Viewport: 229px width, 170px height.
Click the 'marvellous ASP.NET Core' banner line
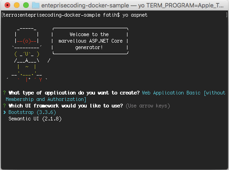click(x=90, y=41)
